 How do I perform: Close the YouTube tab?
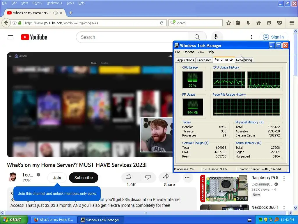(x=61, y=13)
